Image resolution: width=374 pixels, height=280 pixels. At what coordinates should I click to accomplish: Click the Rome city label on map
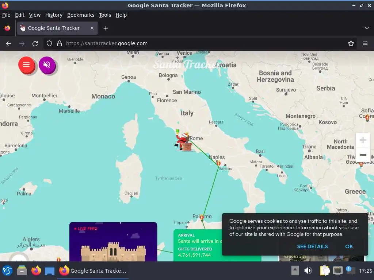(196, 138)
